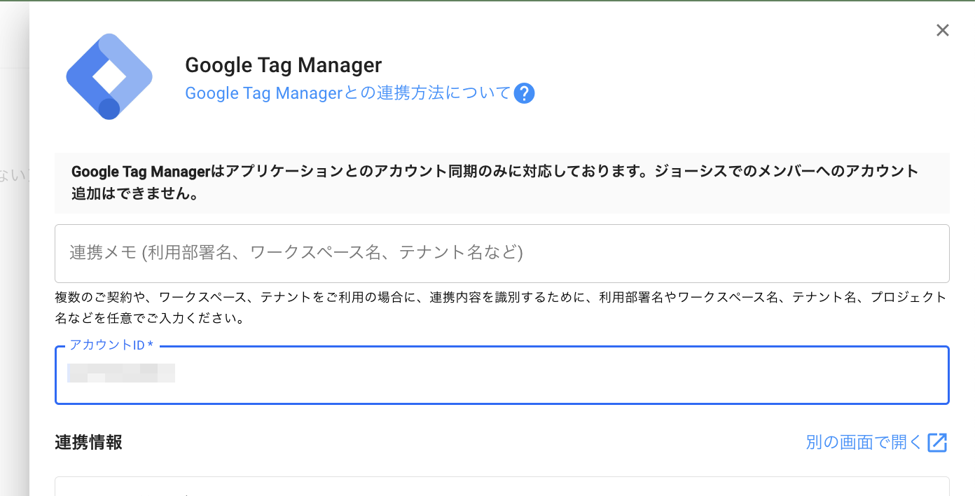975x496 pixels.
Task: Focus the 連携メモ input field
Action: tap(502, 253)
